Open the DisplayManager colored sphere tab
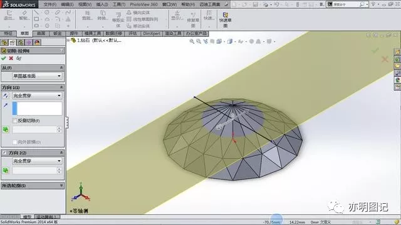 click(x=37, y=42)
